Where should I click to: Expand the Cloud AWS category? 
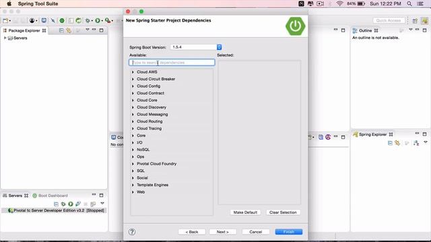pos(133,72)
